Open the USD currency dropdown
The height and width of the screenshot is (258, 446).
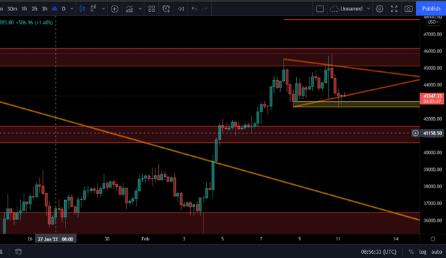pos(433,22)
